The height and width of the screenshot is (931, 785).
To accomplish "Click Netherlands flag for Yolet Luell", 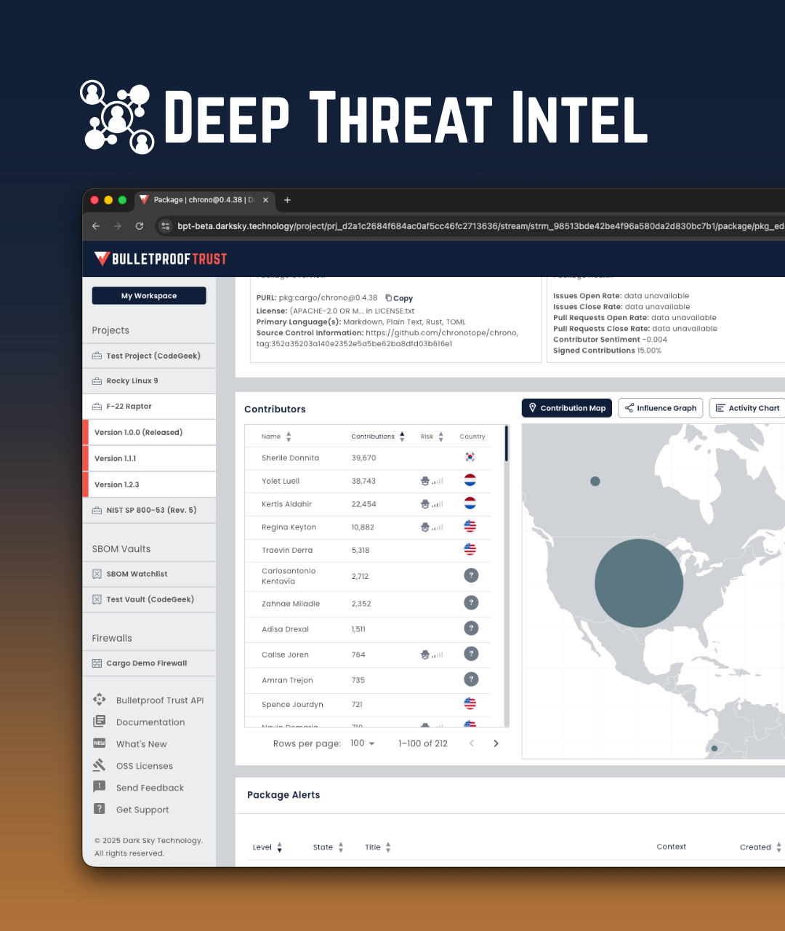I will (470, 480).
